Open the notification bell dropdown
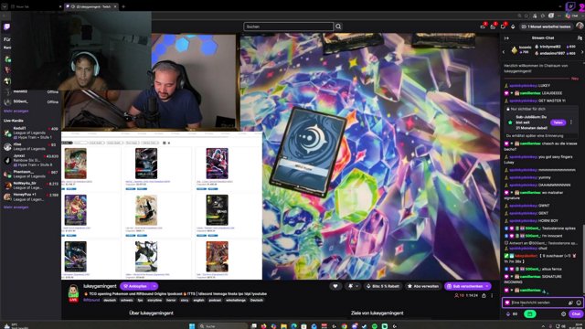The image size is (585, 329). point(353,286)
